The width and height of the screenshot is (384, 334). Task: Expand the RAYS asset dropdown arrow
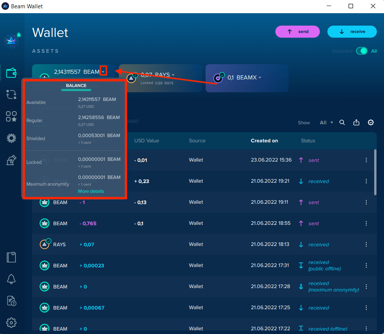(173, 75)
